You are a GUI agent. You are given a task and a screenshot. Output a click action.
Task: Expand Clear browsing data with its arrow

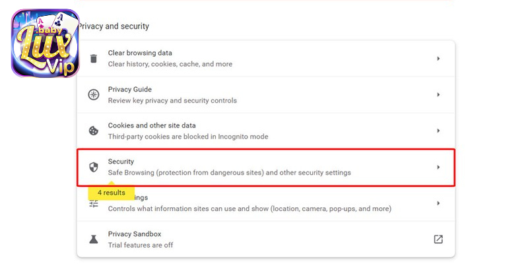pos(438,59)
